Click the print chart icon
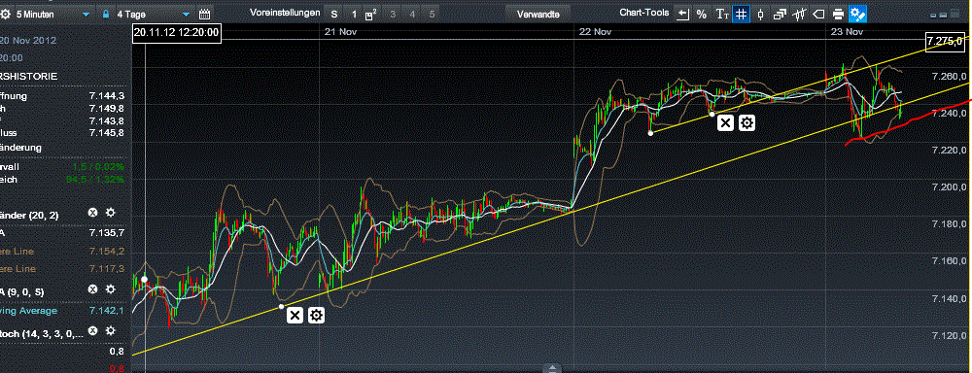972x373 pixels. point(838,14)
